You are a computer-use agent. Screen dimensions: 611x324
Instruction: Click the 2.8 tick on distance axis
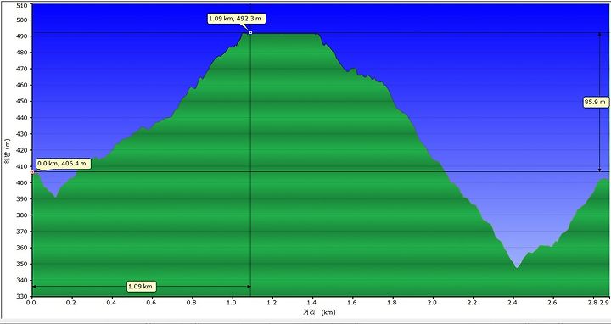click(x=592, y=303)
